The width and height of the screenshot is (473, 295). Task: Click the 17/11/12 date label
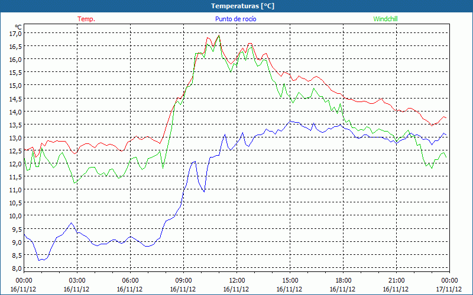[449, 289]
